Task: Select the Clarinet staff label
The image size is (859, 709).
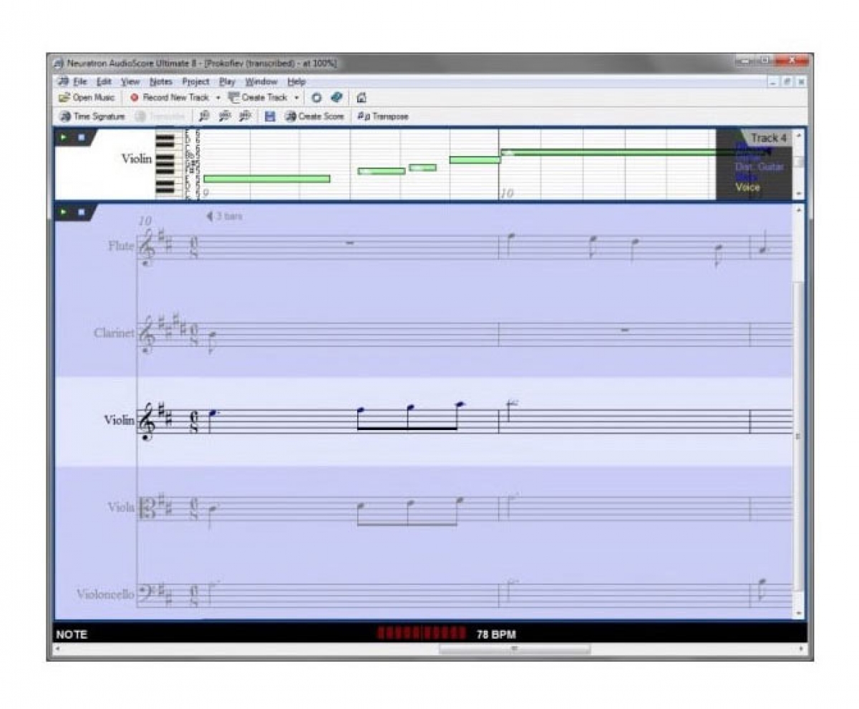Action: [x=114, y=333]
